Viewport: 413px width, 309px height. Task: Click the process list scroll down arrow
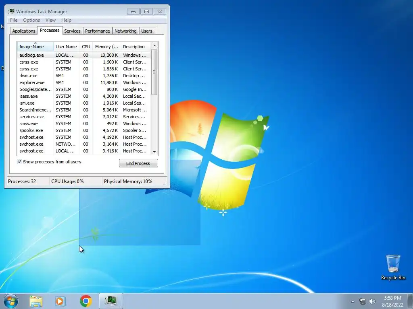point(154,152)
